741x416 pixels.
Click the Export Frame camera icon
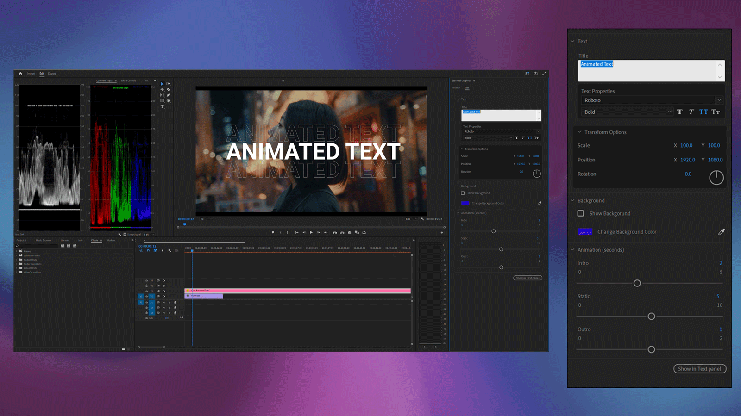point(349,232)
